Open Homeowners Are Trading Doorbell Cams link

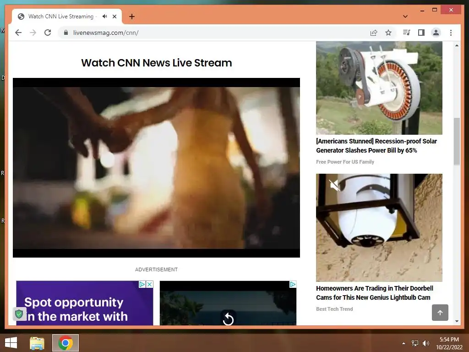coord(375,293)
